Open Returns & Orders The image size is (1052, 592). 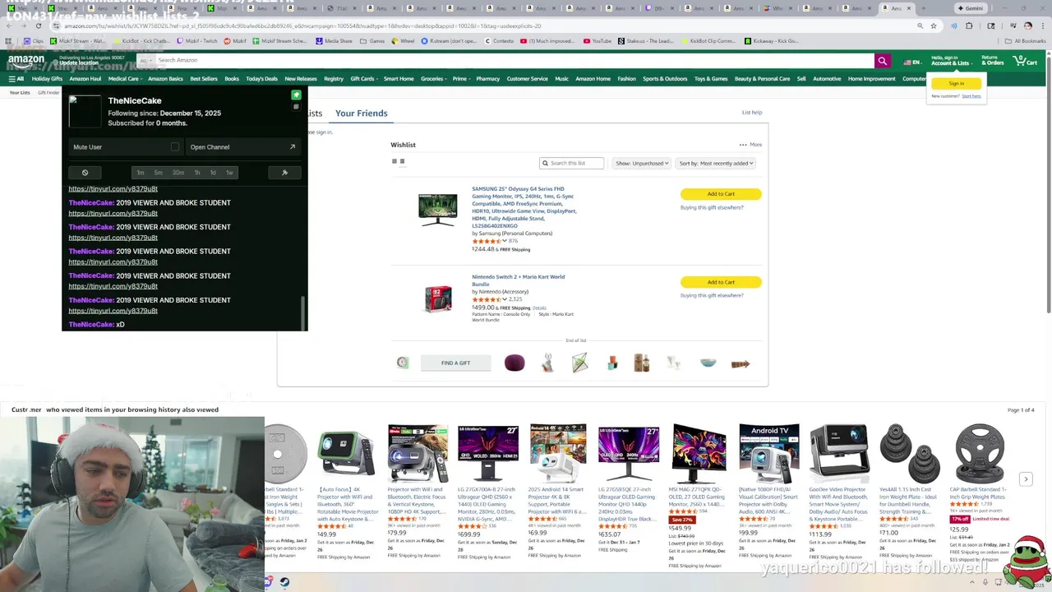click(992, 61)
